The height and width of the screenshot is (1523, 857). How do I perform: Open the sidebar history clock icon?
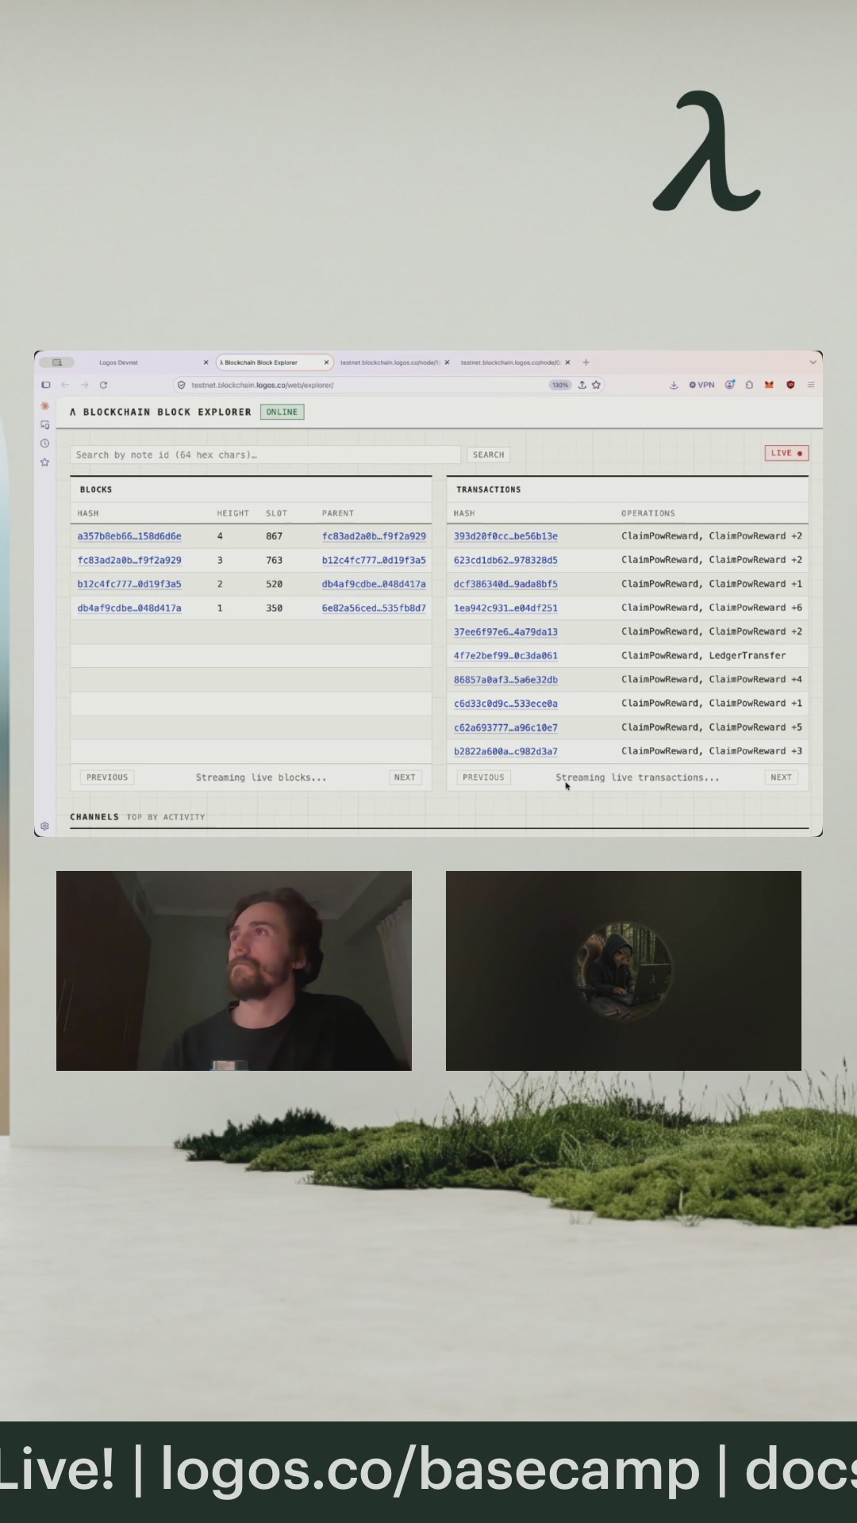(45, 443)
